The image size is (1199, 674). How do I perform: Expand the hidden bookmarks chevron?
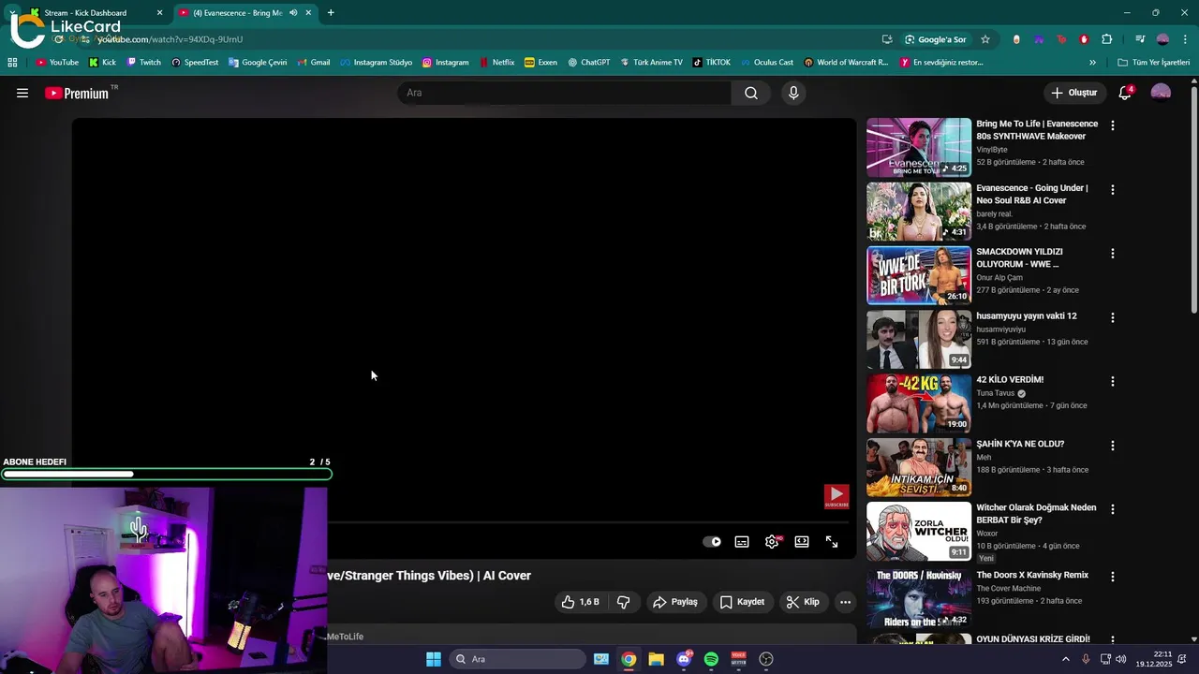(1092, 63)
